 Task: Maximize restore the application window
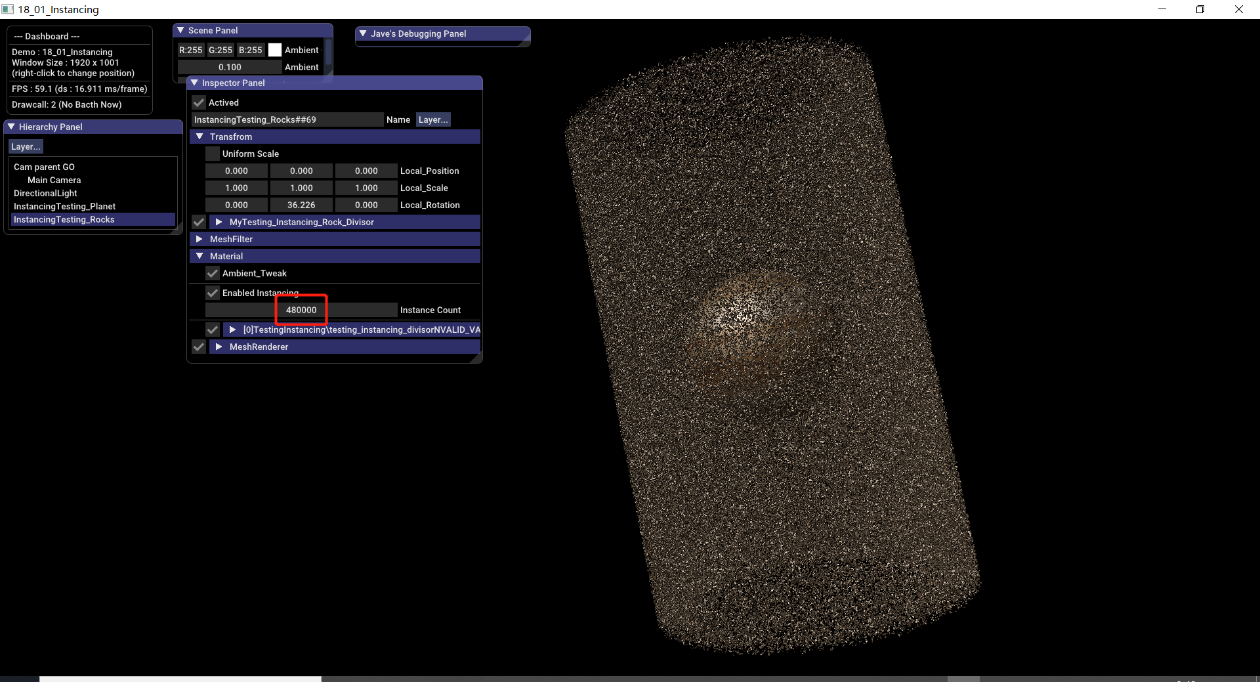[x=1200, y=9]
